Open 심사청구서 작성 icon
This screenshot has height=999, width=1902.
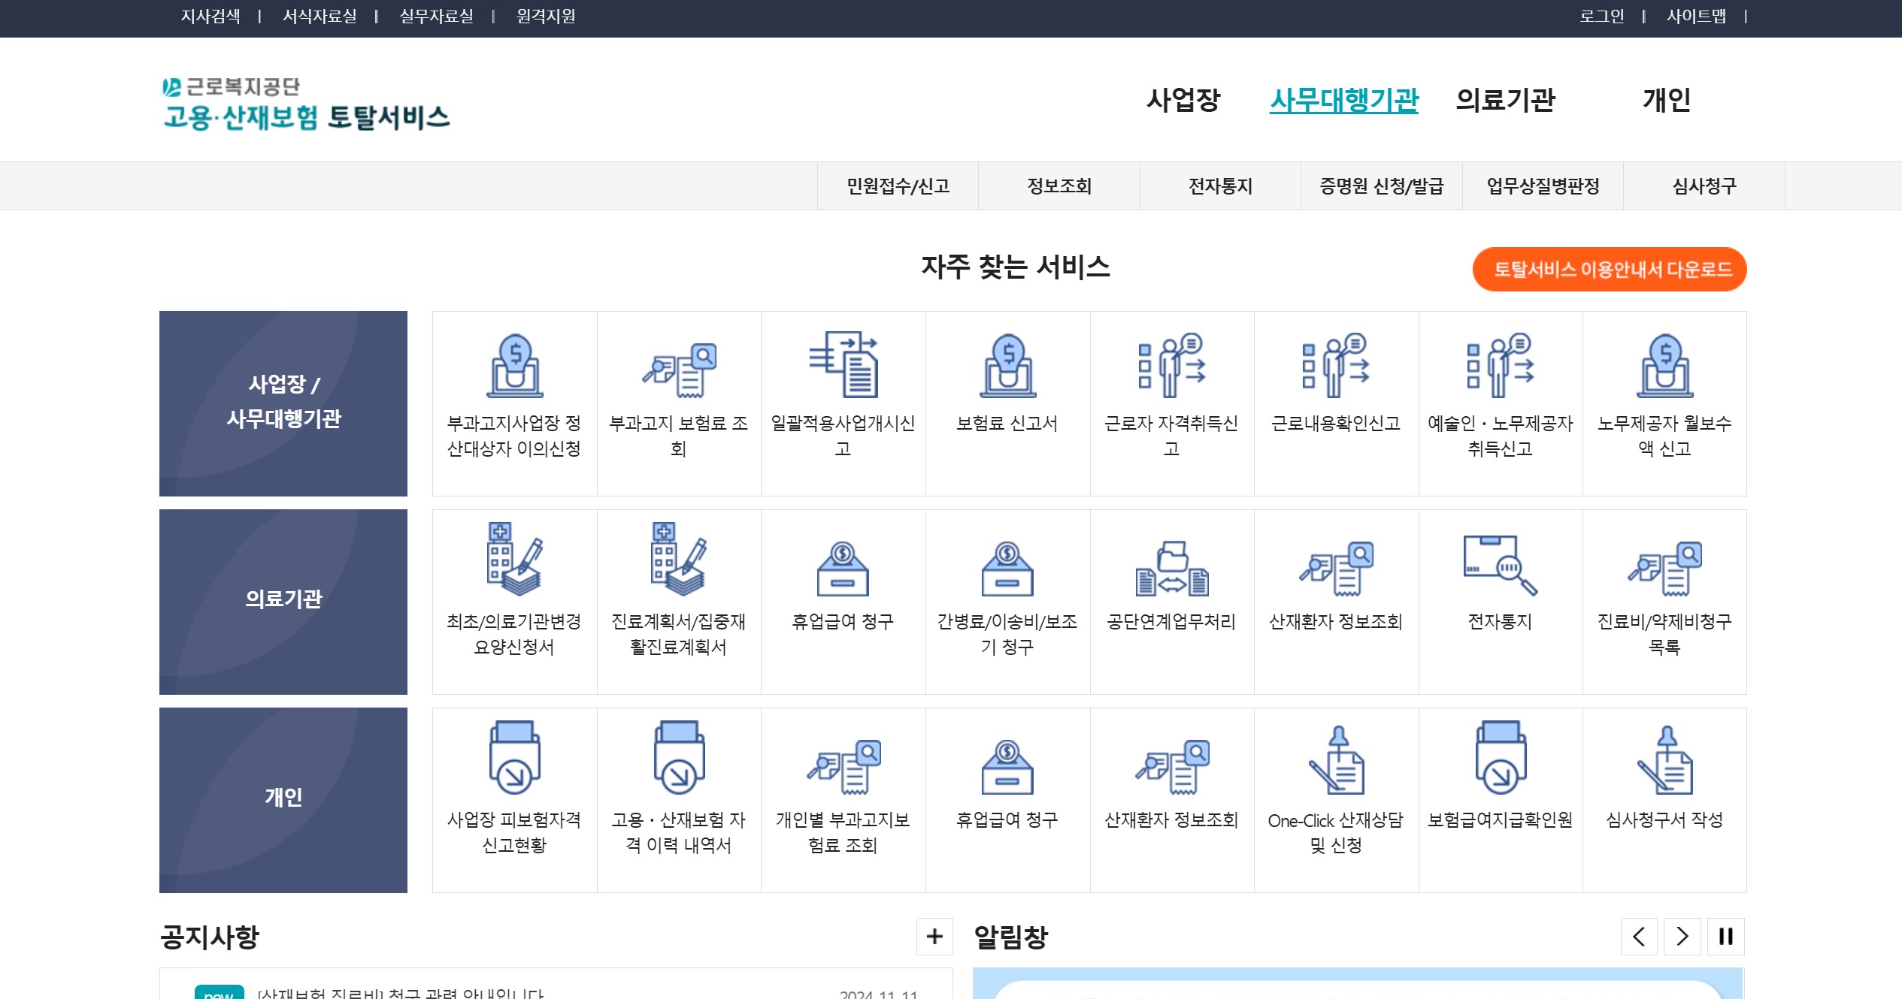pyautogui.click(x=1664, y=761)
